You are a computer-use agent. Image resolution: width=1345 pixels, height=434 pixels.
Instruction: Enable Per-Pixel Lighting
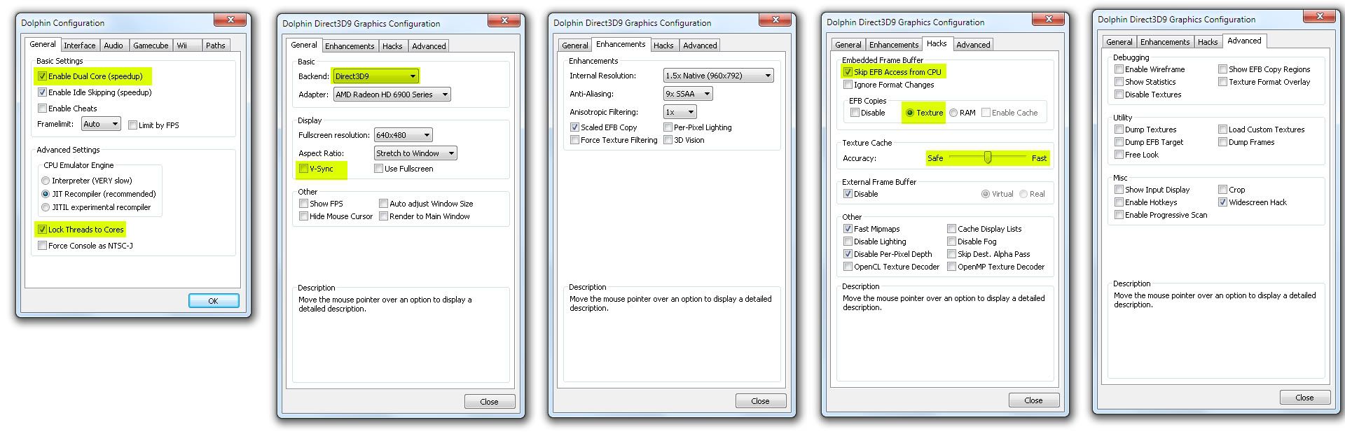[668, 127]
